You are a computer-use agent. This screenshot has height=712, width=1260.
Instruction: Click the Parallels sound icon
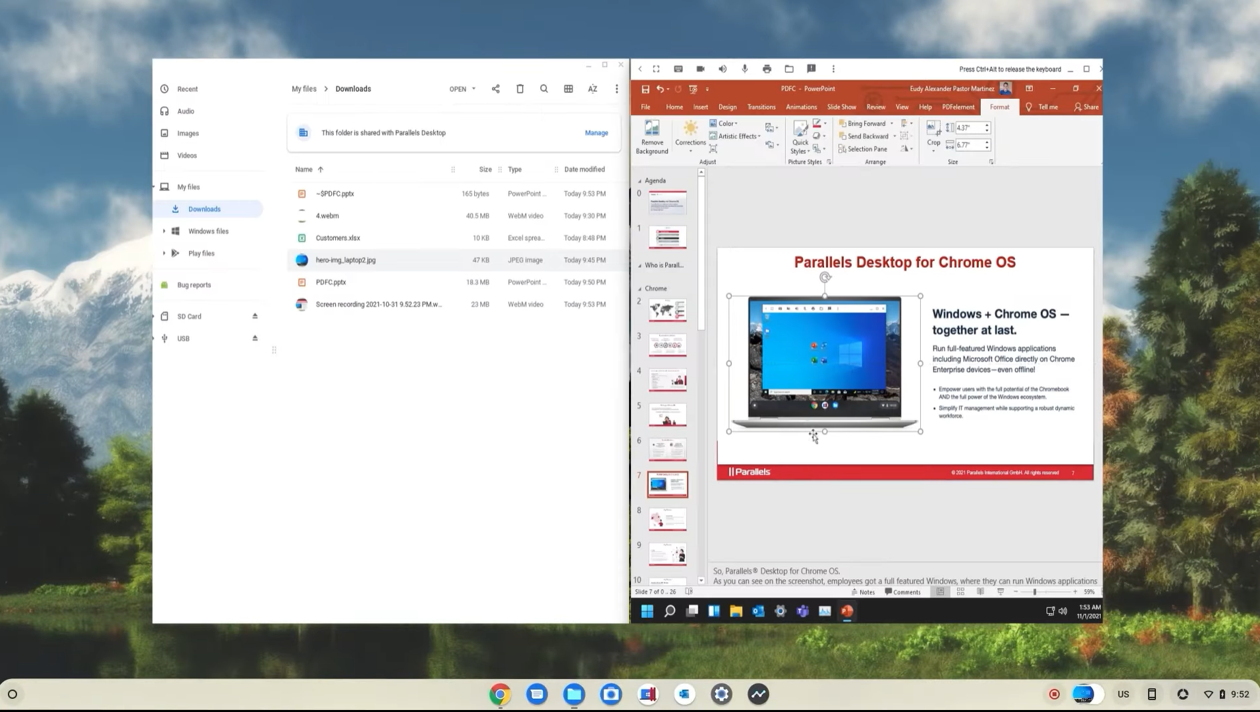(x=722, y=69)
